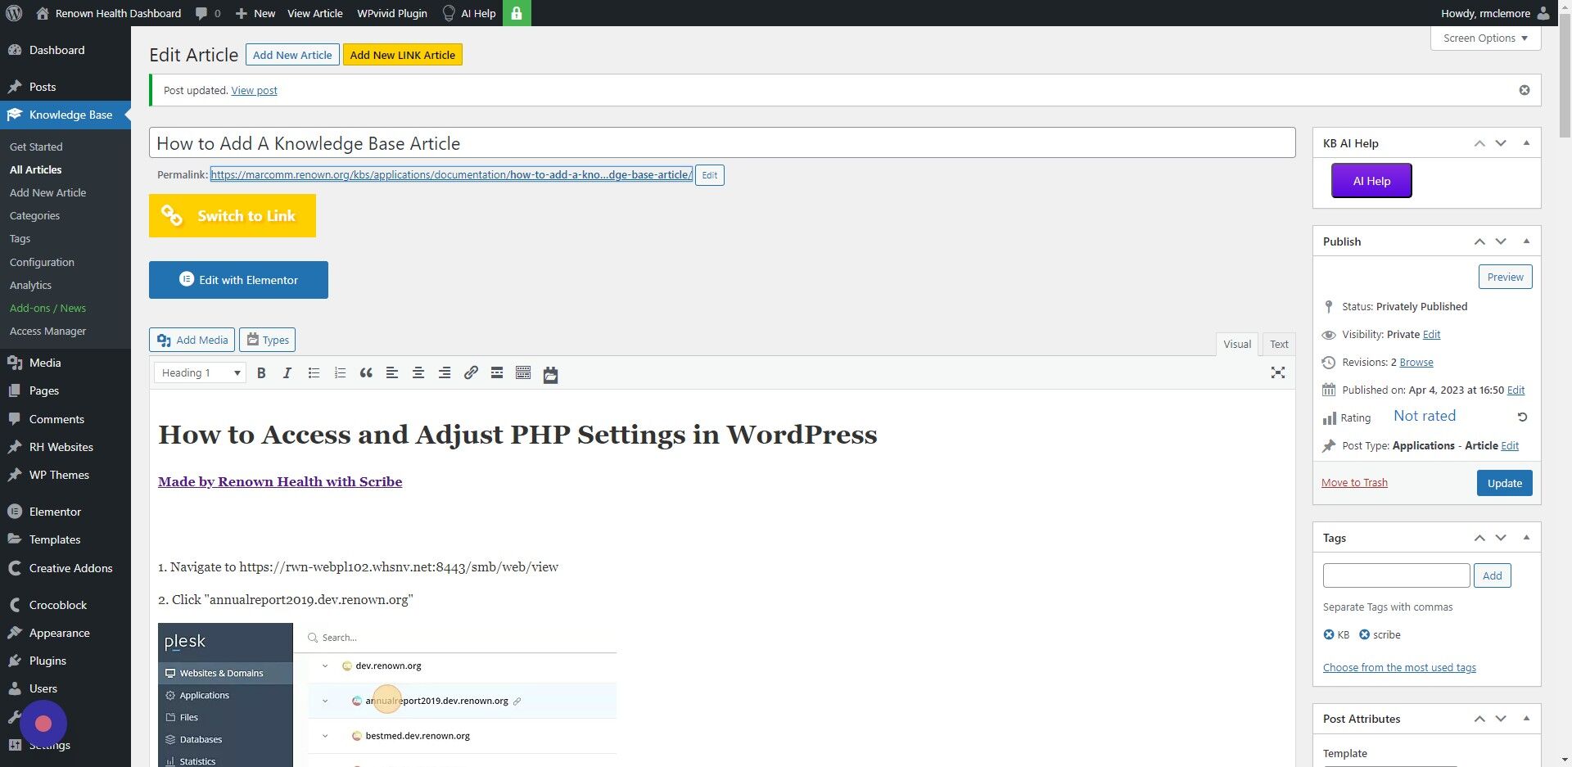
Task: Browse the article revisions
Action: [x=1416, y=363]
